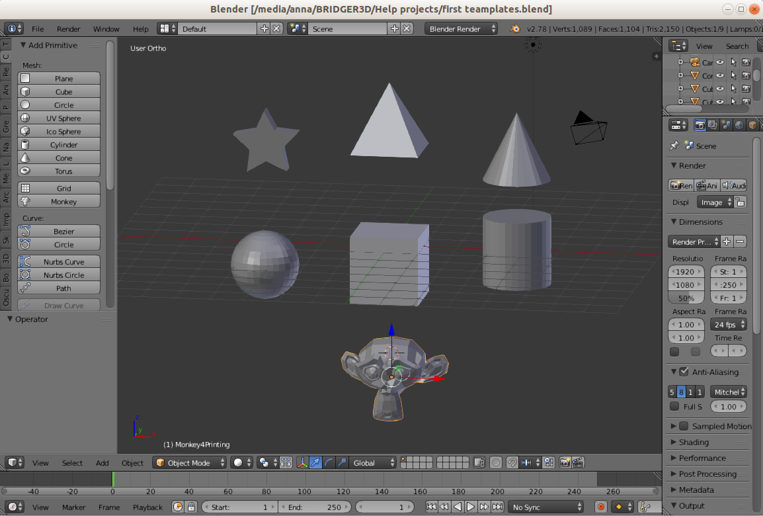Add a Torus mesh primitive

tap(59, 171)
